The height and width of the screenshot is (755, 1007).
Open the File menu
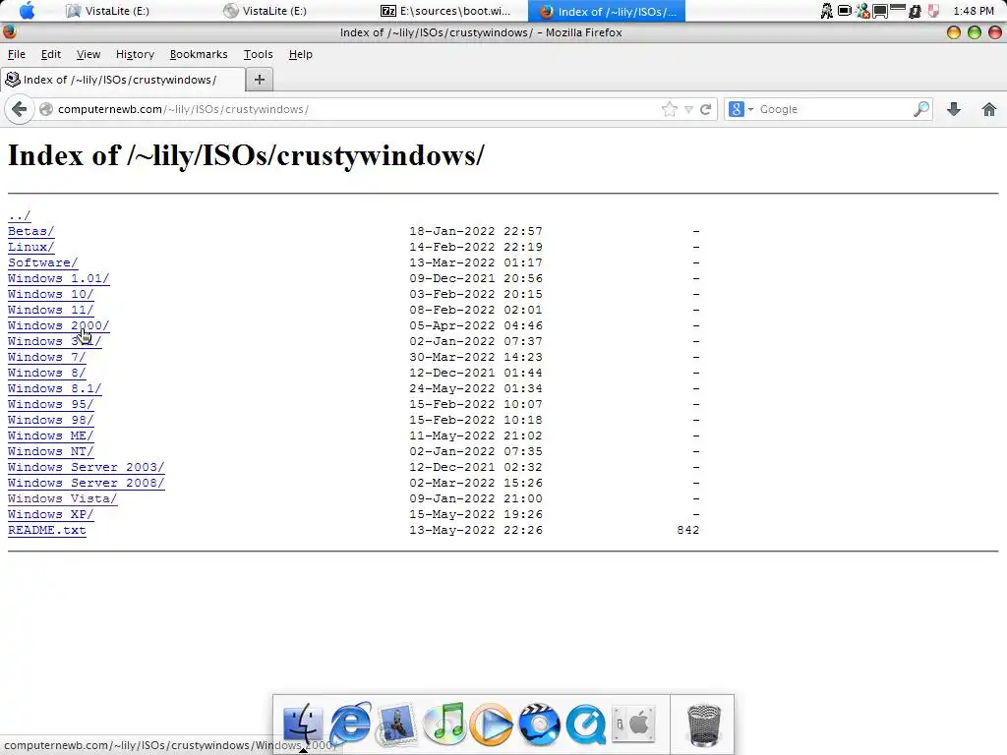[x=17, y=55]
